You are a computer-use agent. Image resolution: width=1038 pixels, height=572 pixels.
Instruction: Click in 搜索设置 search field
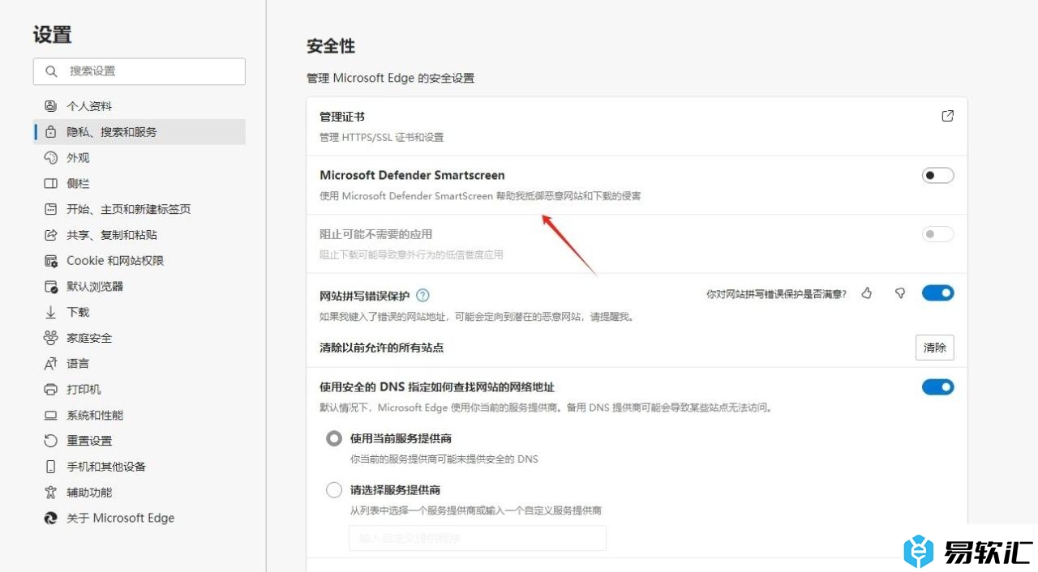[139, 71]
